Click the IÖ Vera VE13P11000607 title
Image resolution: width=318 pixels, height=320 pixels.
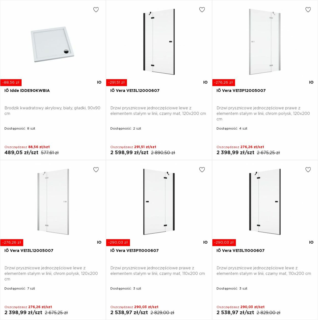tap(134, 251)
